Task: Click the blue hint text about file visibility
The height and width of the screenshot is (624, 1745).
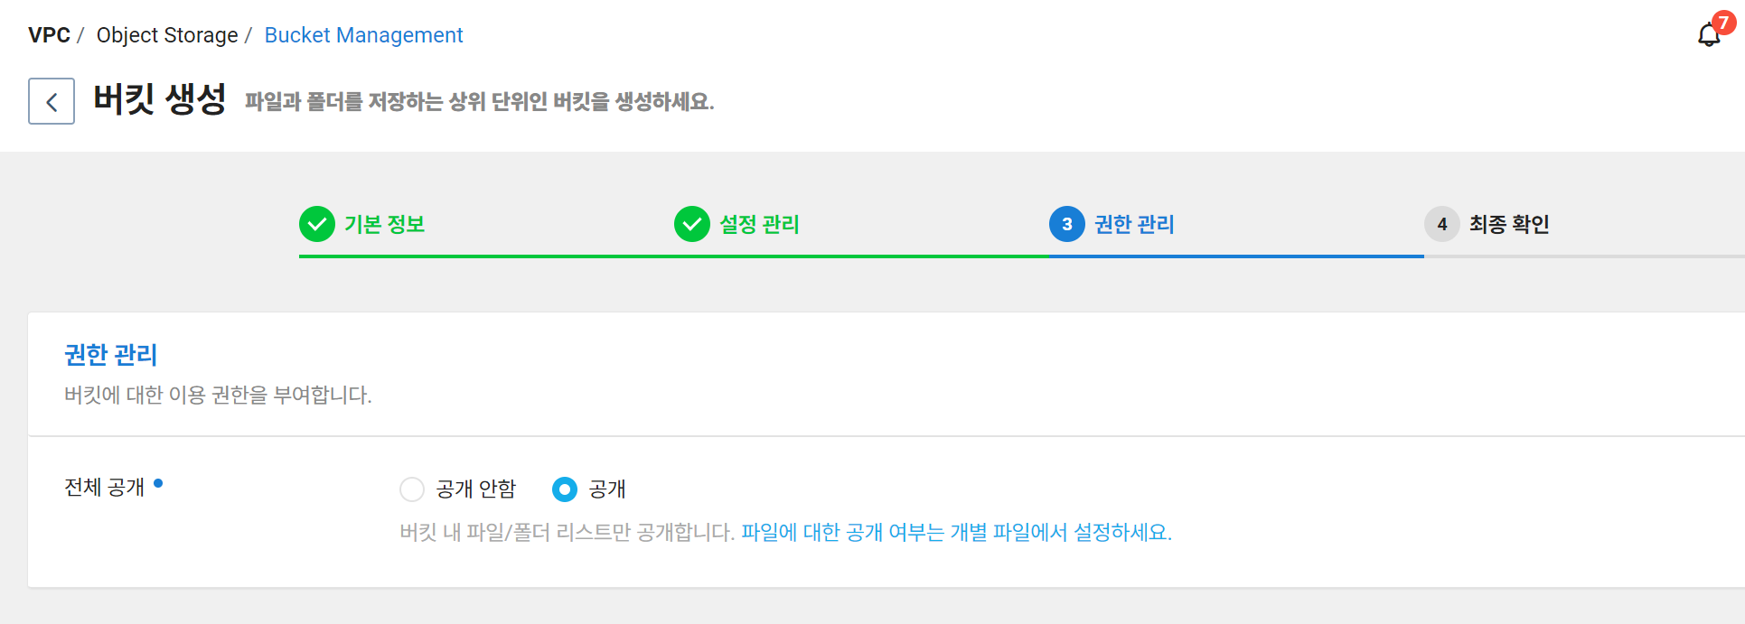Action: pos(955,533)
